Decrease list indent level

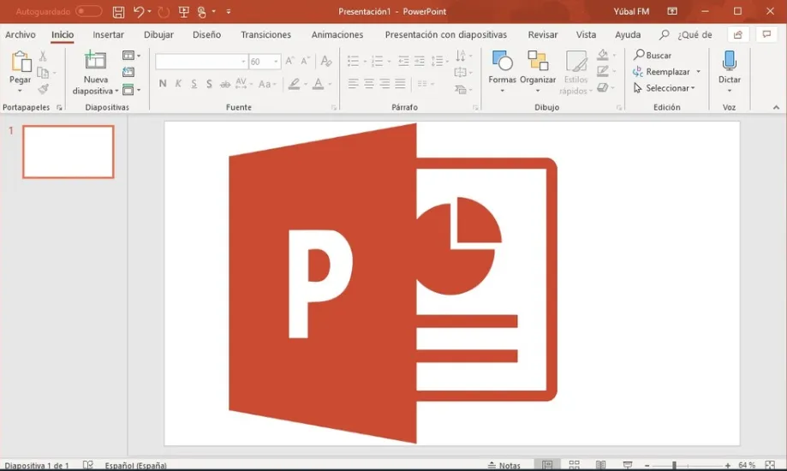click(x=403, y=62)
